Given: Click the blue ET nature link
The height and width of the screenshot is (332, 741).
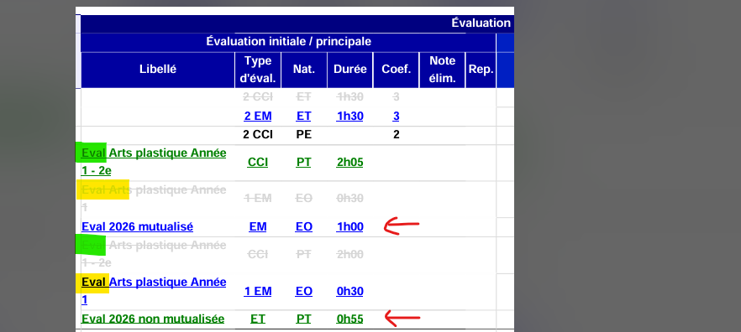Looking at the screenshot, I should 303,116.
